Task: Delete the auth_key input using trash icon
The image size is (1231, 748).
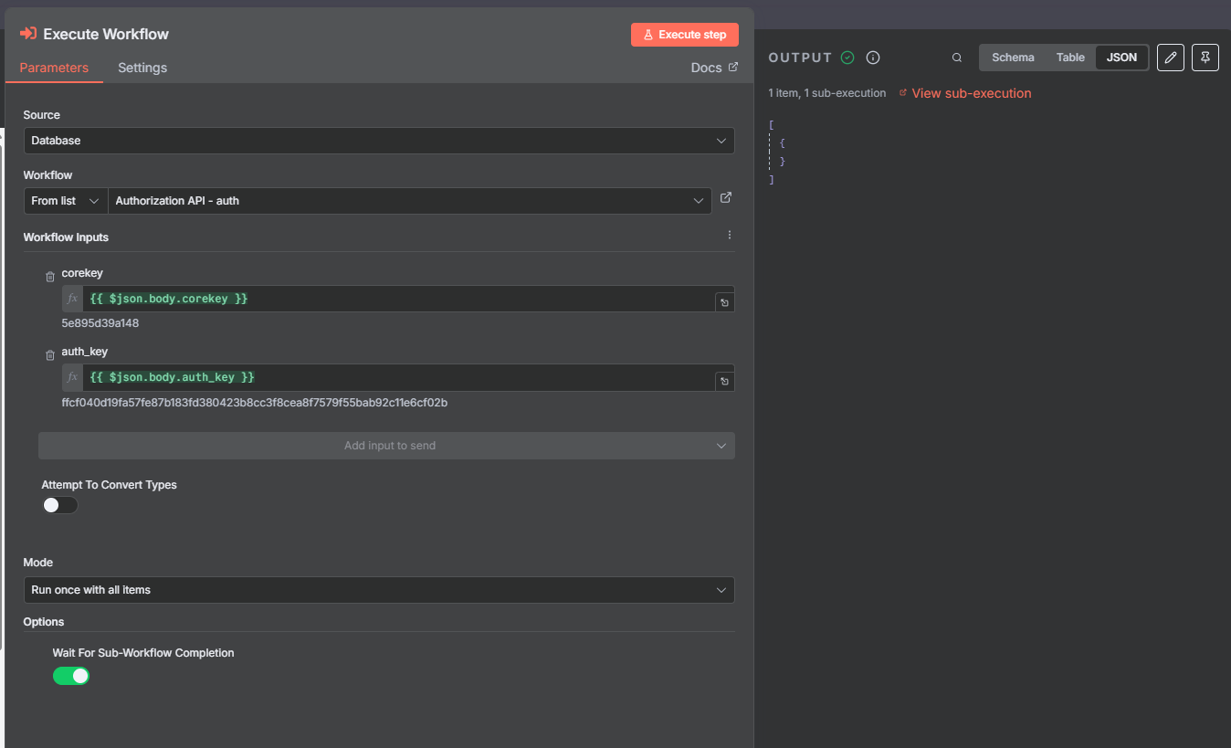Action: (49, 354)
